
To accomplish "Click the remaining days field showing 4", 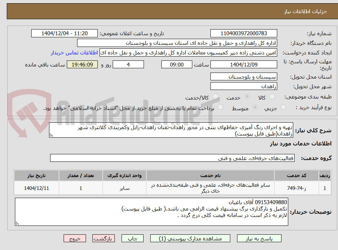I will 128,64.
